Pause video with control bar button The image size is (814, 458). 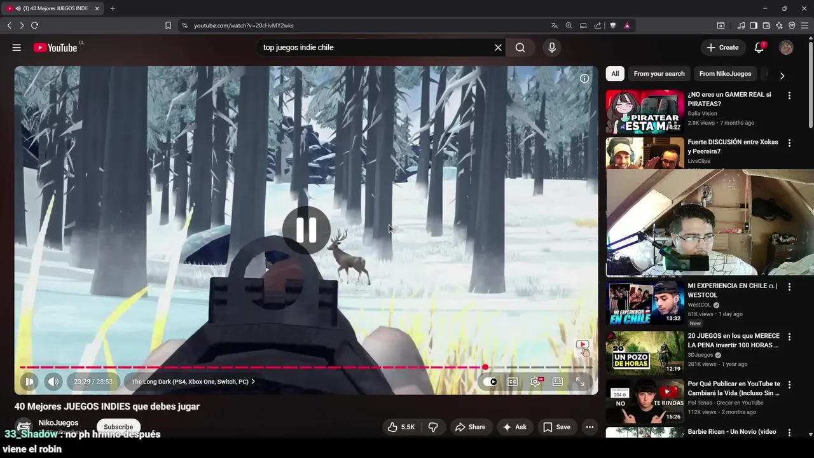click(x=29, y=382)
